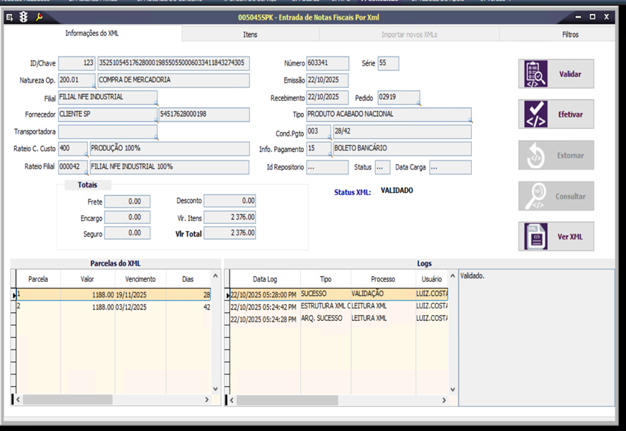Click the Desconto value field
Image resolution: width=626 pixels, height=431 pixels.
pyautogui.click(x=230, y=201)
